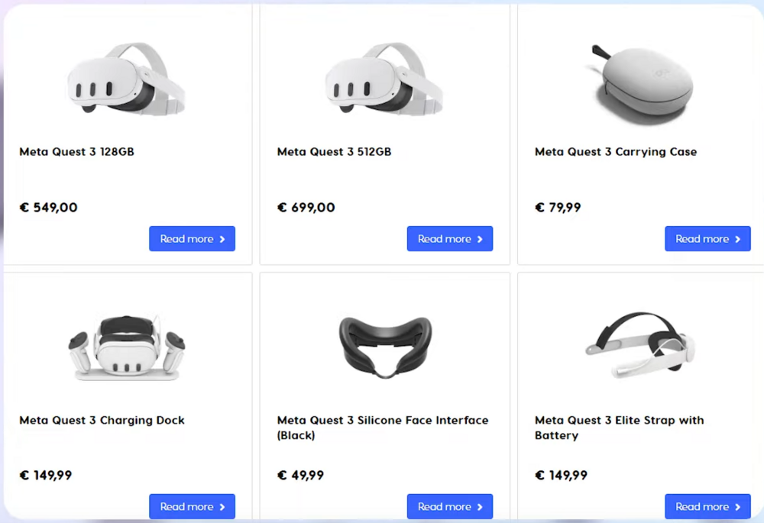Open the Meta Quest 3 512GB headset image
764x523 pixels.
coord(384,78)
